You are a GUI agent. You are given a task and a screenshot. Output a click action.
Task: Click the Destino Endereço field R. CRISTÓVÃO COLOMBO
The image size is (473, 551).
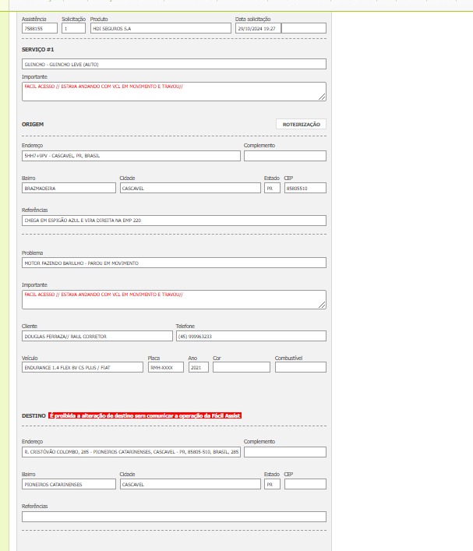[x=131, y=452]
